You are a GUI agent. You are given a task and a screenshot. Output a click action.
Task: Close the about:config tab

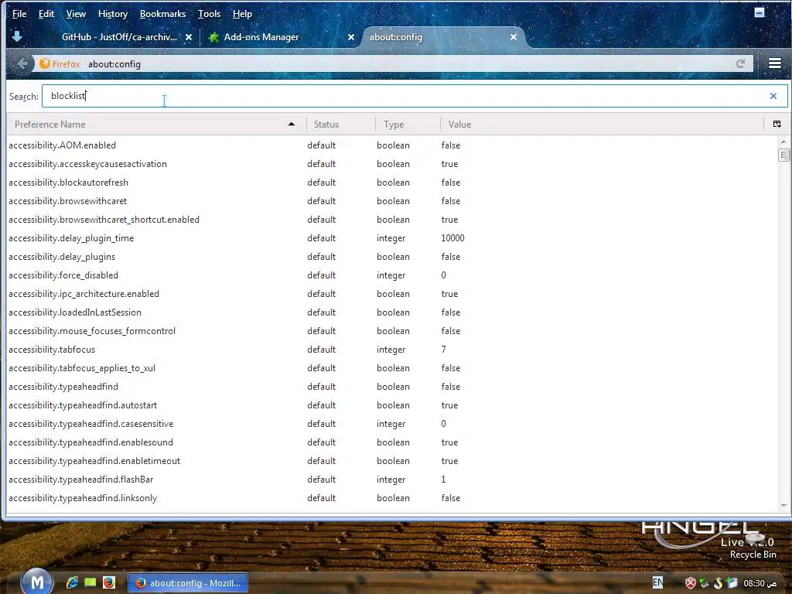pos(514,37)
